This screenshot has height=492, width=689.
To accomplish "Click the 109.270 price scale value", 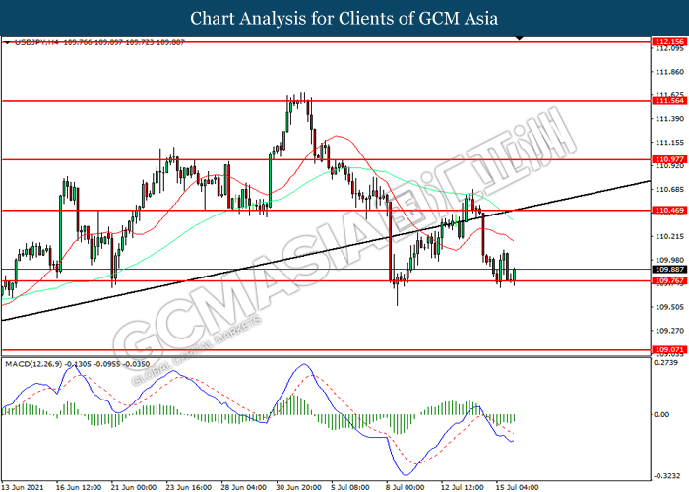I will point(669,331).
